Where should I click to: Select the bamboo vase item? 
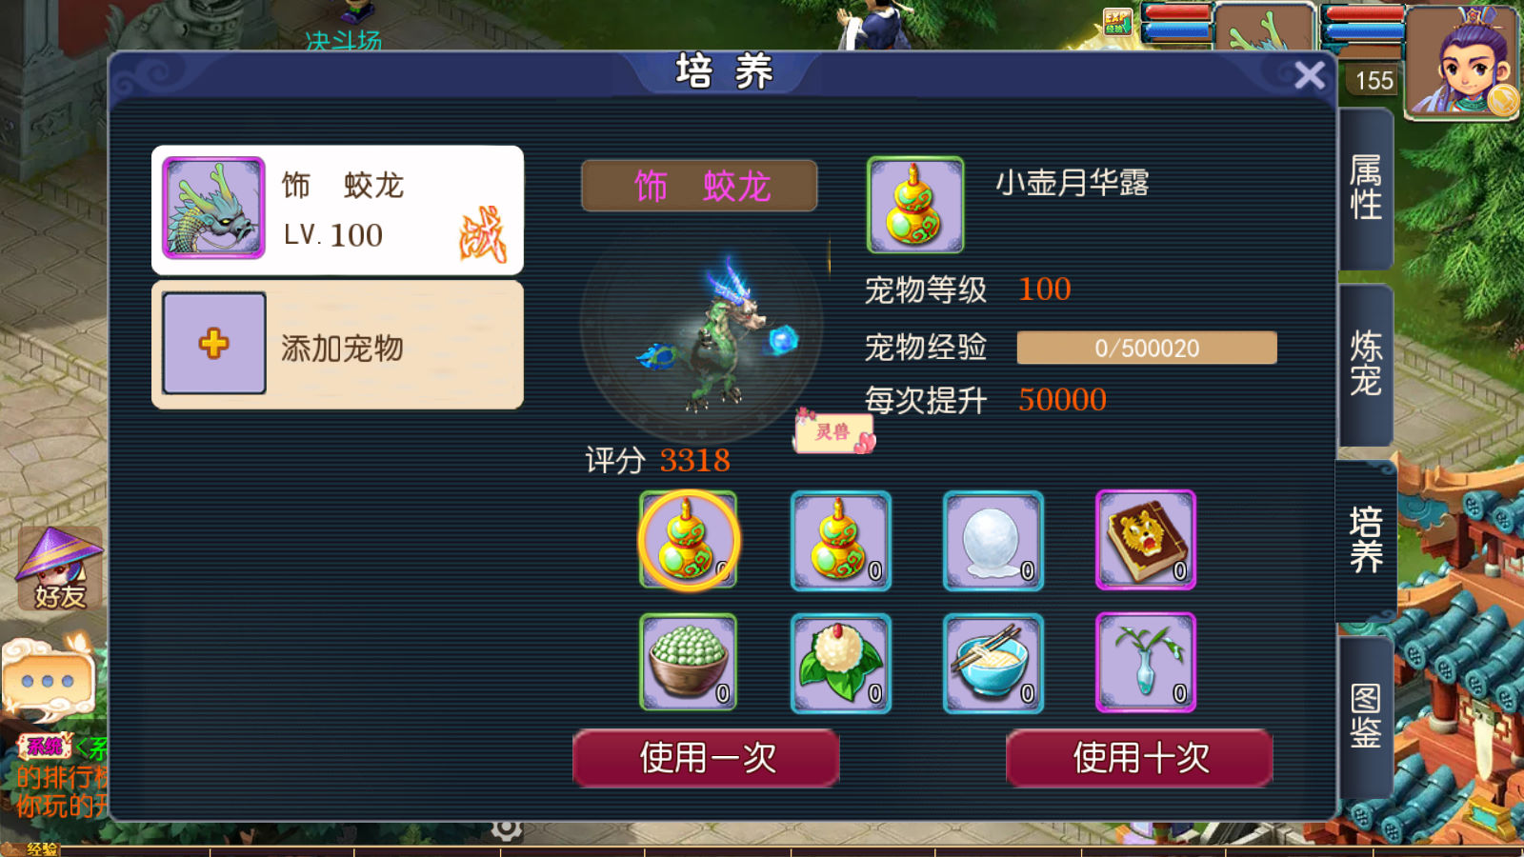[x=1146, y=663]
